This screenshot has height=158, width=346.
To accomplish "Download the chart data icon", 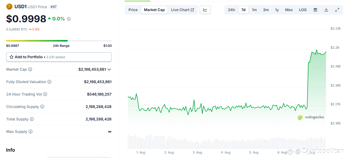I will point(326,10).
